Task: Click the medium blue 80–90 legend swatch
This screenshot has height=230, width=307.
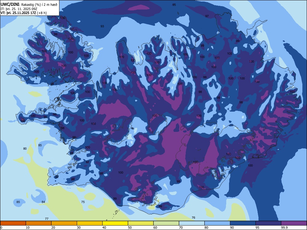Action: coord(217,223)
